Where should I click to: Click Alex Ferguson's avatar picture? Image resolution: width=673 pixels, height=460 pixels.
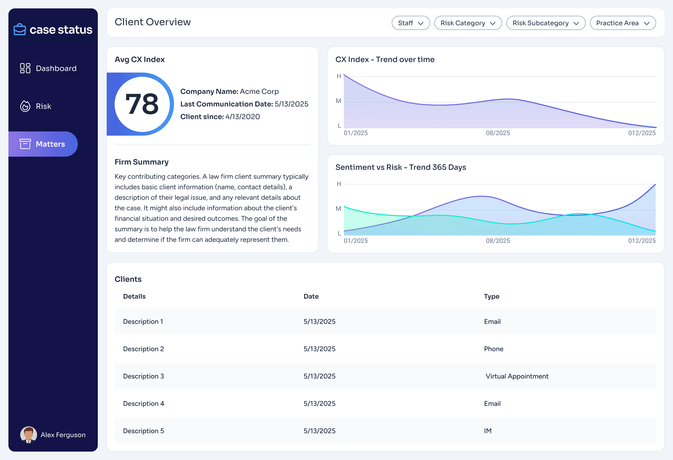28,435
